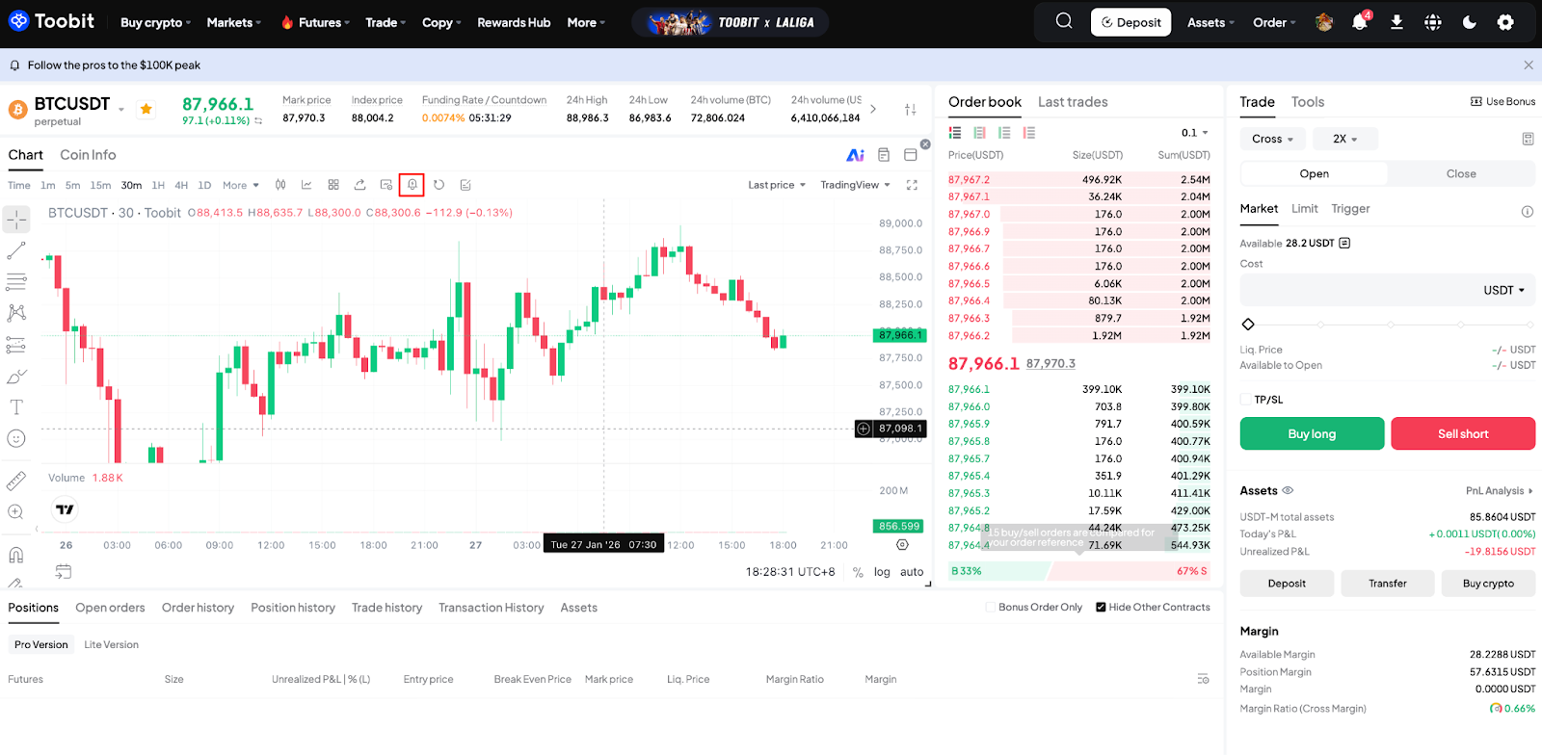Select the ruler measure tool
The height and width of the screenshot is (755, 1542).
click(x=16, y=481)
